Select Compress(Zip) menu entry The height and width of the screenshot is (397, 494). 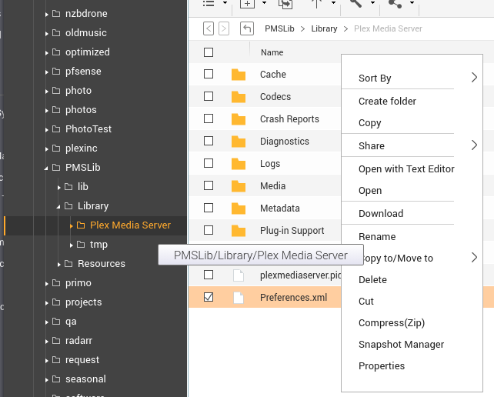(x=392, y=323)
